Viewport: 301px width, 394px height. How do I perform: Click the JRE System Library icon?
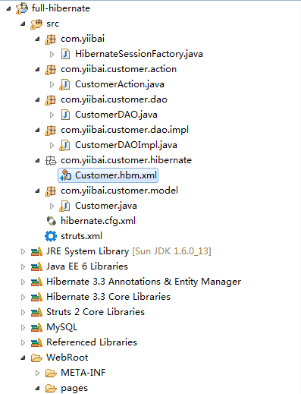pyautogui.click(x=36, y=251)
